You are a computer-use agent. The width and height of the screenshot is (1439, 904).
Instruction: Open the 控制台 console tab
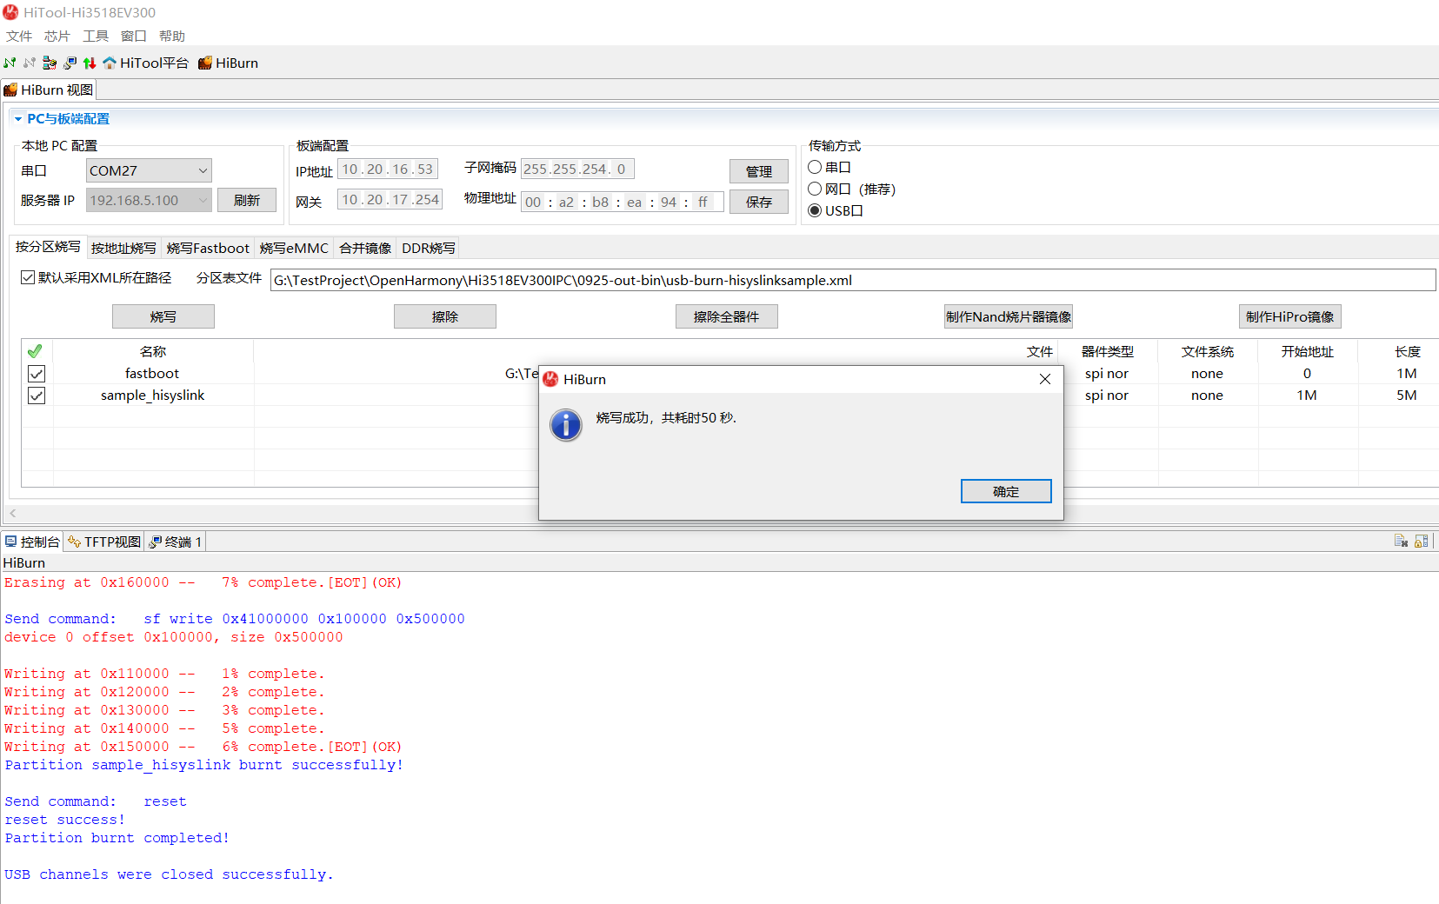[32, 542]
